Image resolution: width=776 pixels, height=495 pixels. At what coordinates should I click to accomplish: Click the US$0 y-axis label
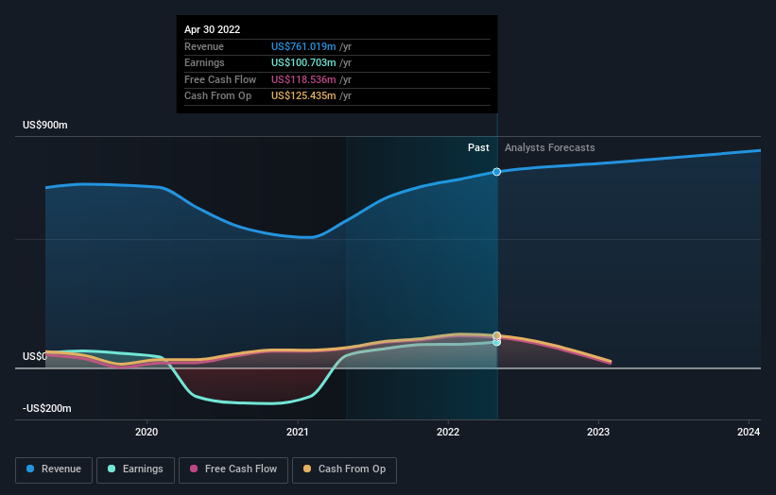35,356
